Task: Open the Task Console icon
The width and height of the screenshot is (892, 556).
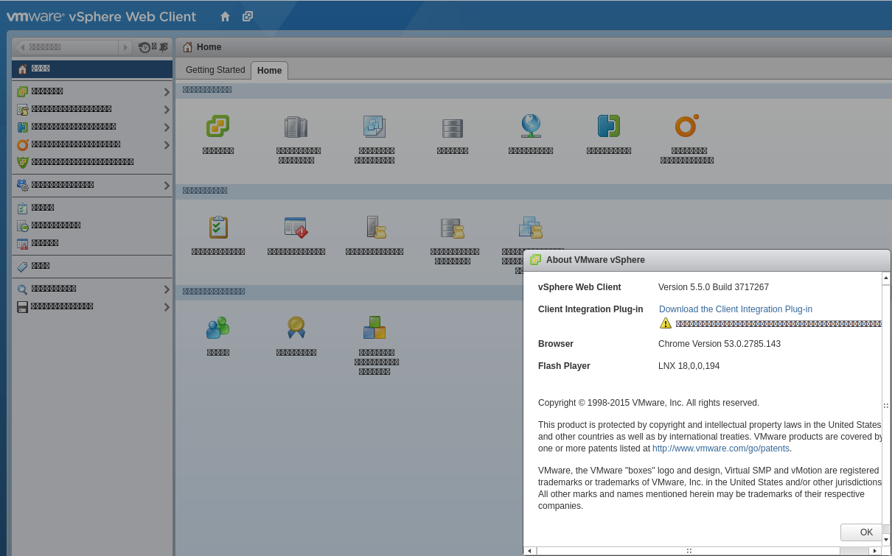Action: [x=218, y=227]
